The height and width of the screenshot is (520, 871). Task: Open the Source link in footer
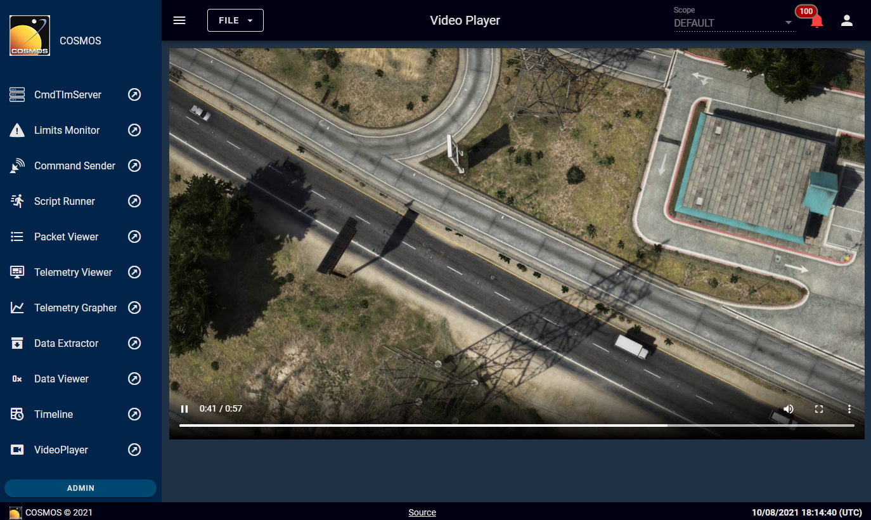422,512
